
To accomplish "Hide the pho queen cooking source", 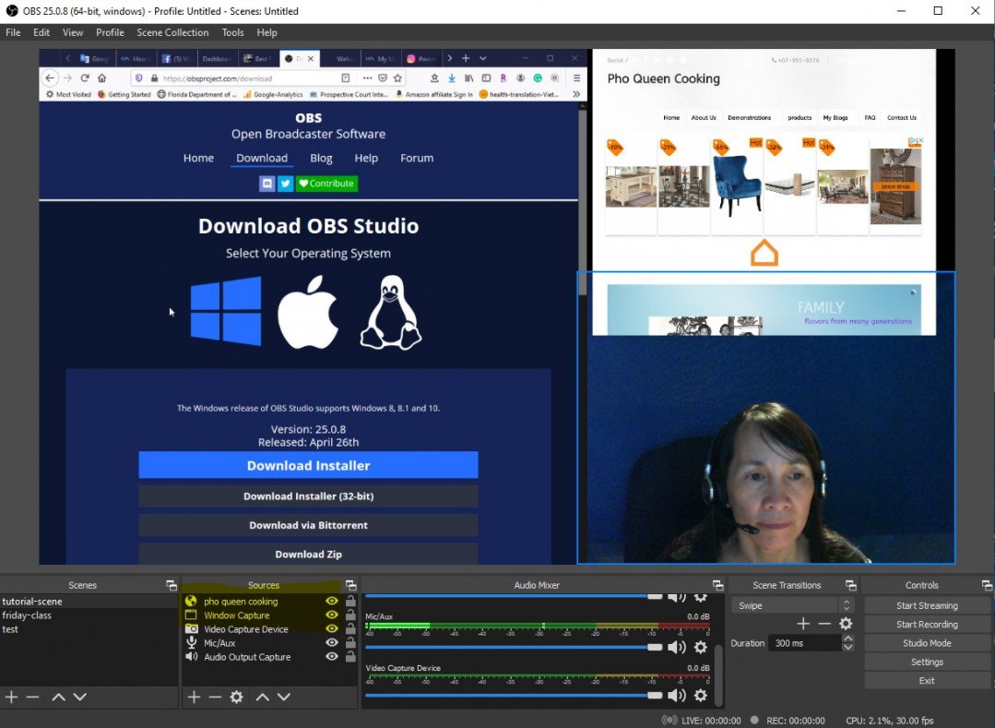I will click(x=331, y=601).
